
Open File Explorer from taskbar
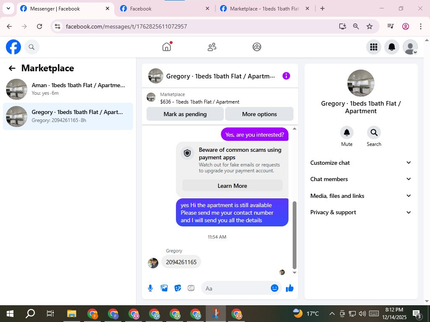pos(71,314)
